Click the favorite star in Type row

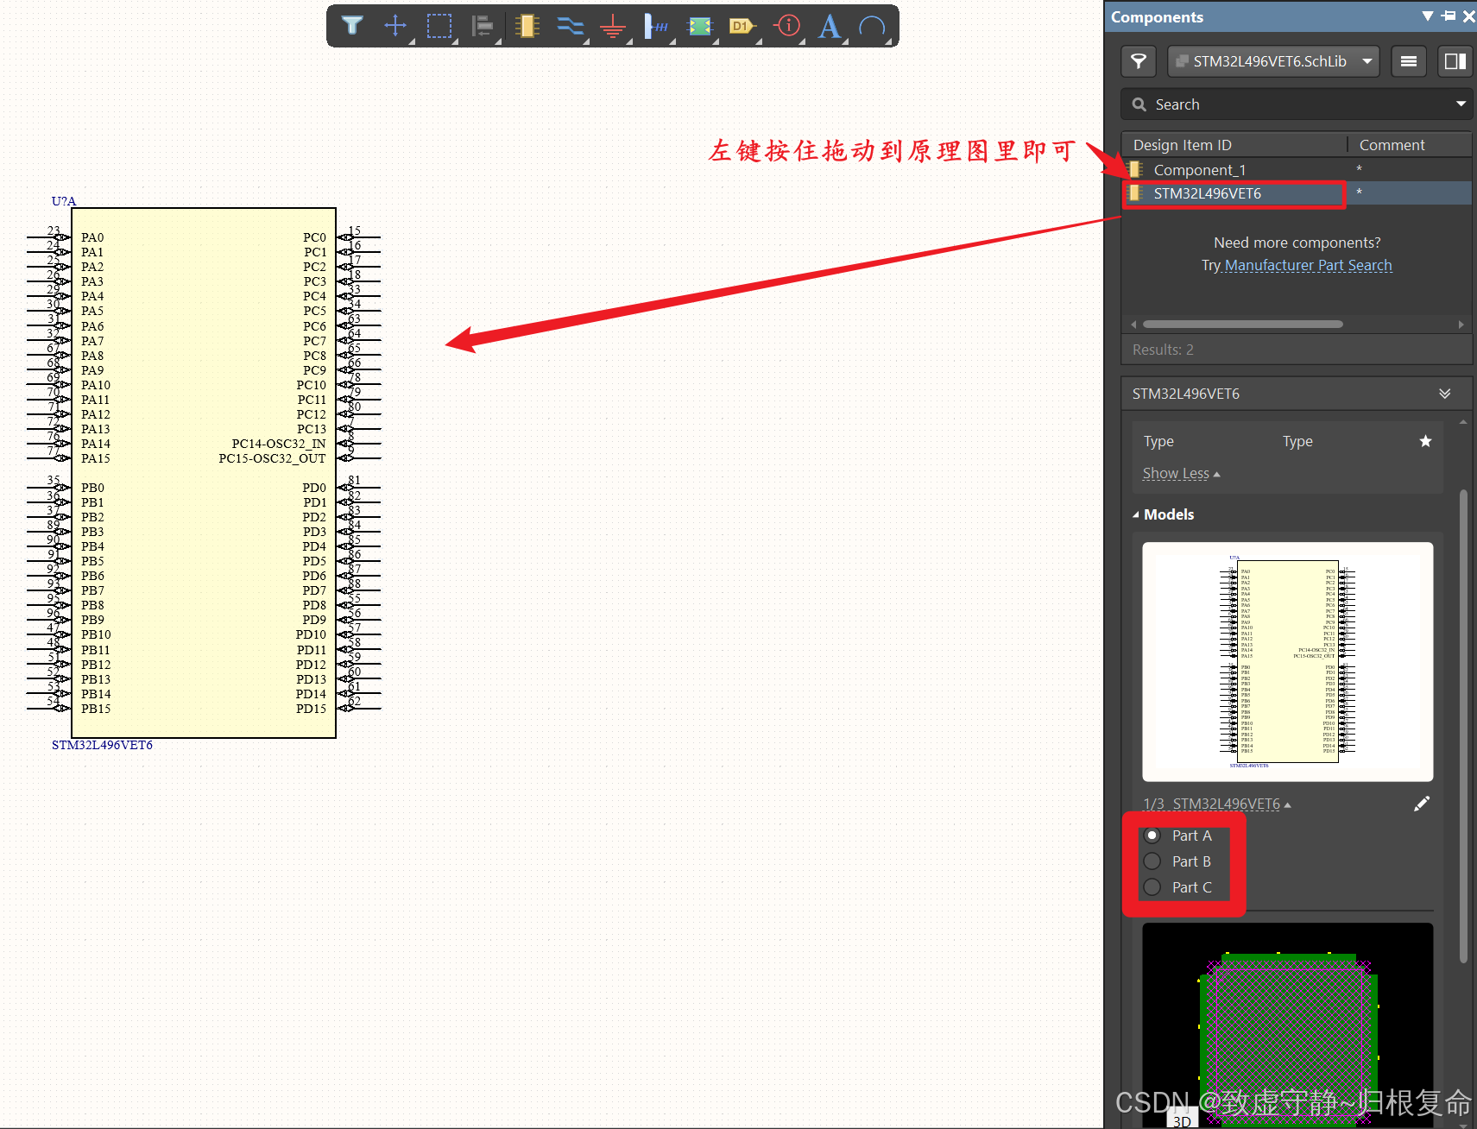[1425, 441]
